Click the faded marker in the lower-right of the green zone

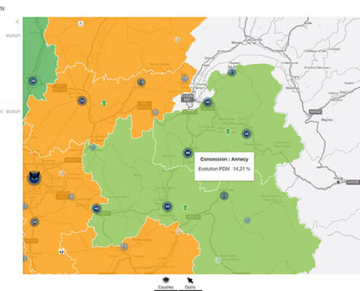pos(247,220)
